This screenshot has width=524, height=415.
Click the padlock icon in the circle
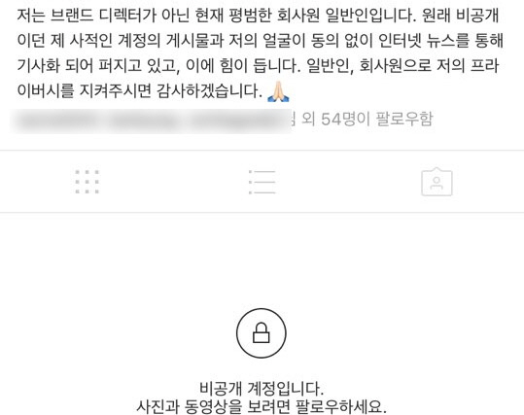coord(262,333)
